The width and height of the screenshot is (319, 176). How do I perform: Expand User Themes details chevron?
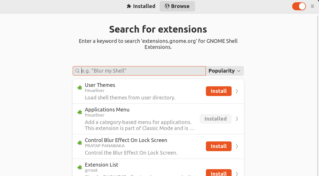click(237, 91)
